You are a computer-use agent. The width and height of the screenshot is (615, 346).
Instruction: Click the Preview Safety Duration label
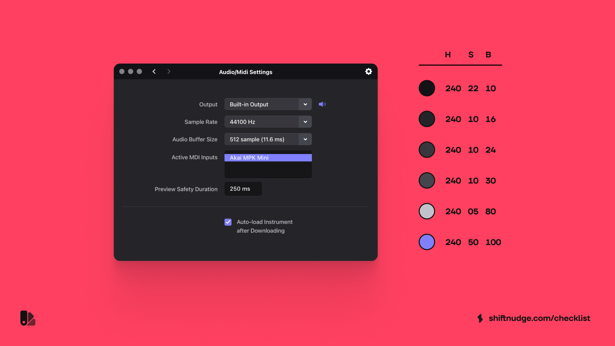[186, 189]
